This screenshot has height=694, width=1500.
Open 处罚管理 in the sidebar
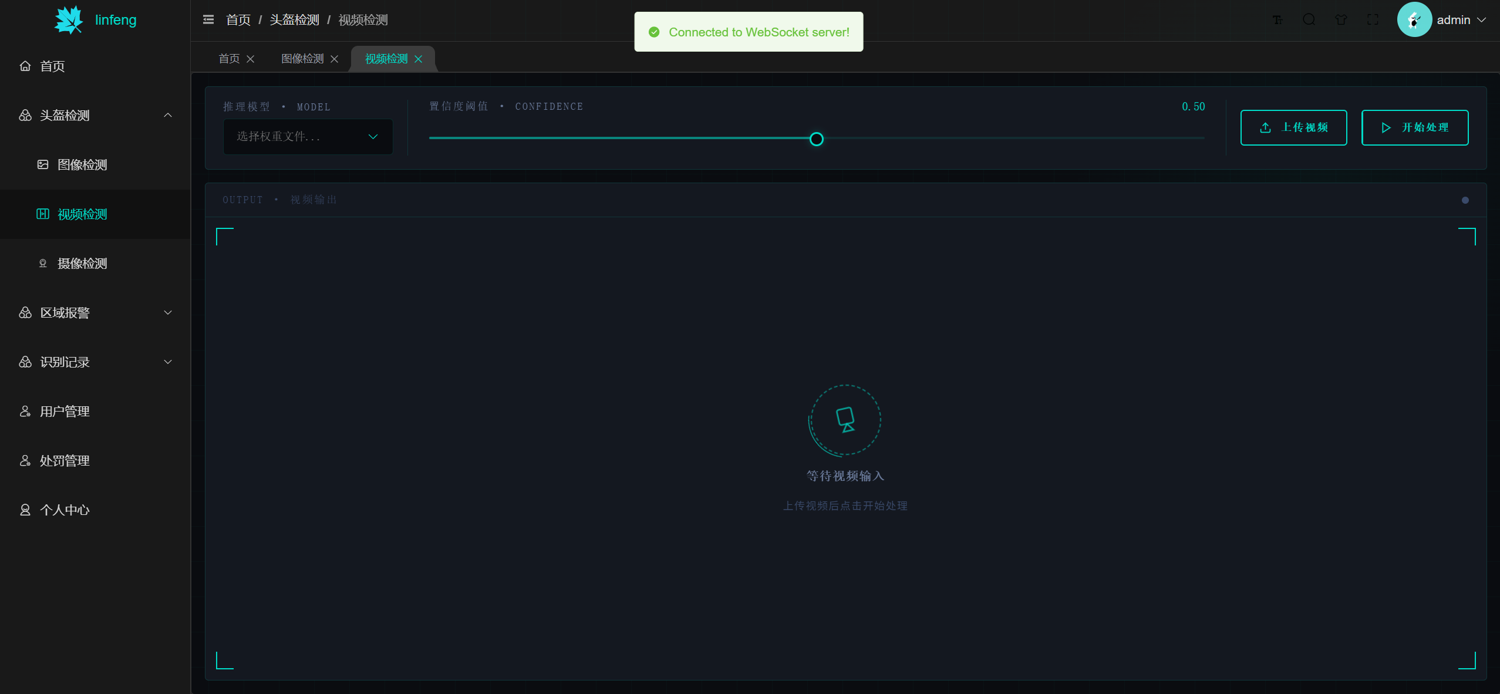95,460
